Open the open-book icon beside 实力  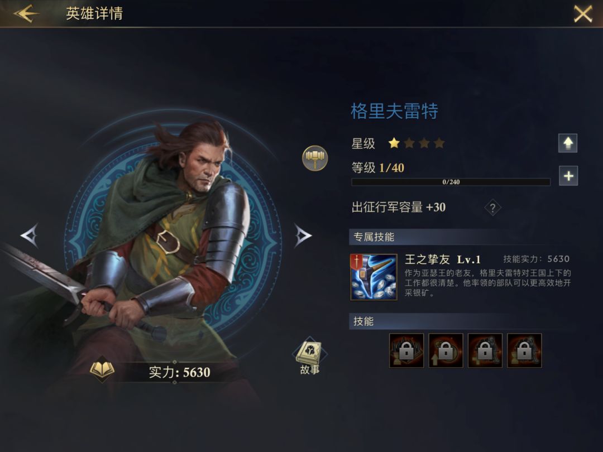click(x=102, y=369)
